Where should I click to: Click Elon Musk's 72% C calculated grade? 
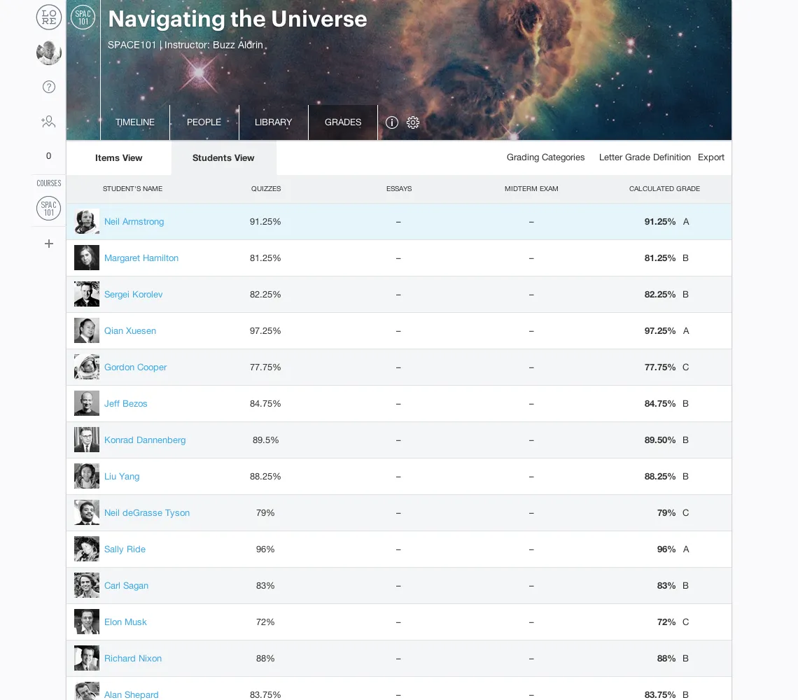(x=673, y=622)
